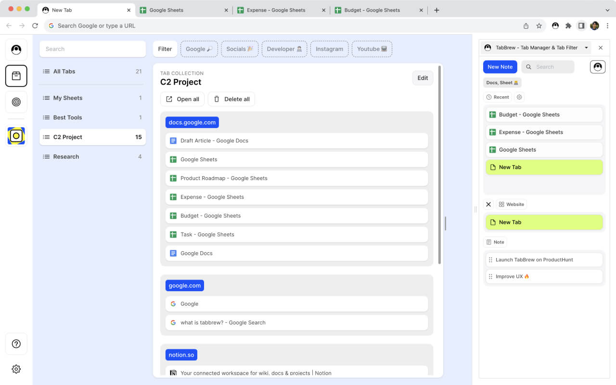Click Open all for the C2 Project collection

tap(182, 99)
